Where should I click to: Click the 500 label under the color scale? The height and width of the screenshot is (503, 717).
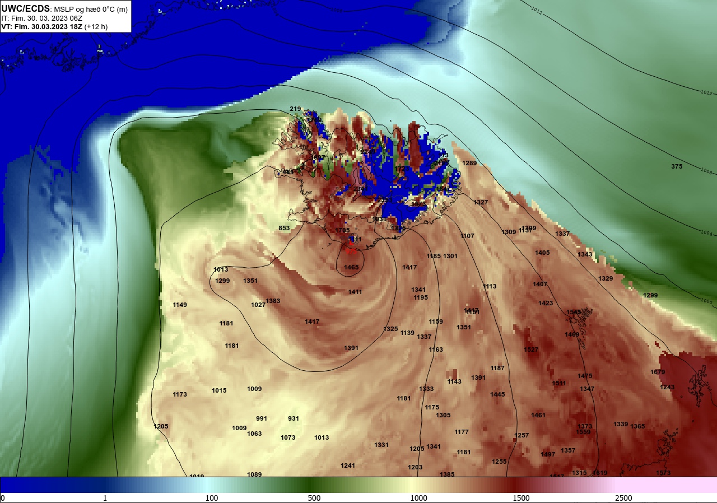tap(314, 498)
